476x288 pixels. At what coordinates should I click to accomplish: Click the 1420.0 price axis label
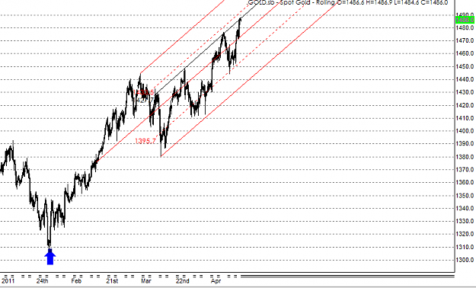point(465,105)
